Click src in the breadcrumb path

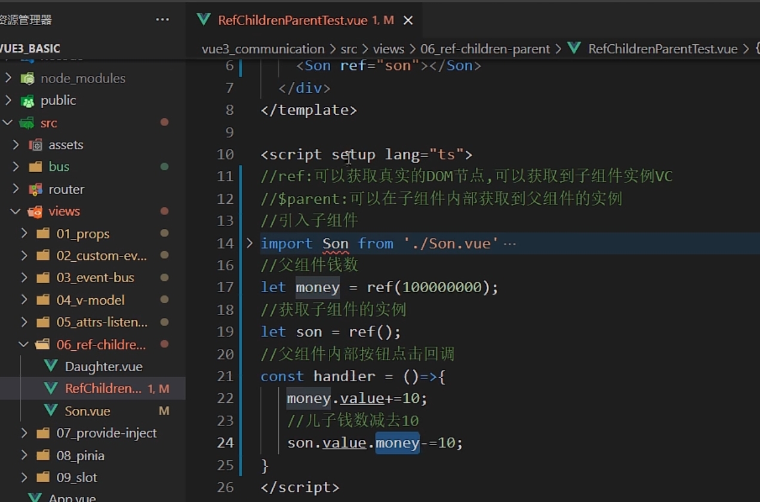[x=349, y=49]
